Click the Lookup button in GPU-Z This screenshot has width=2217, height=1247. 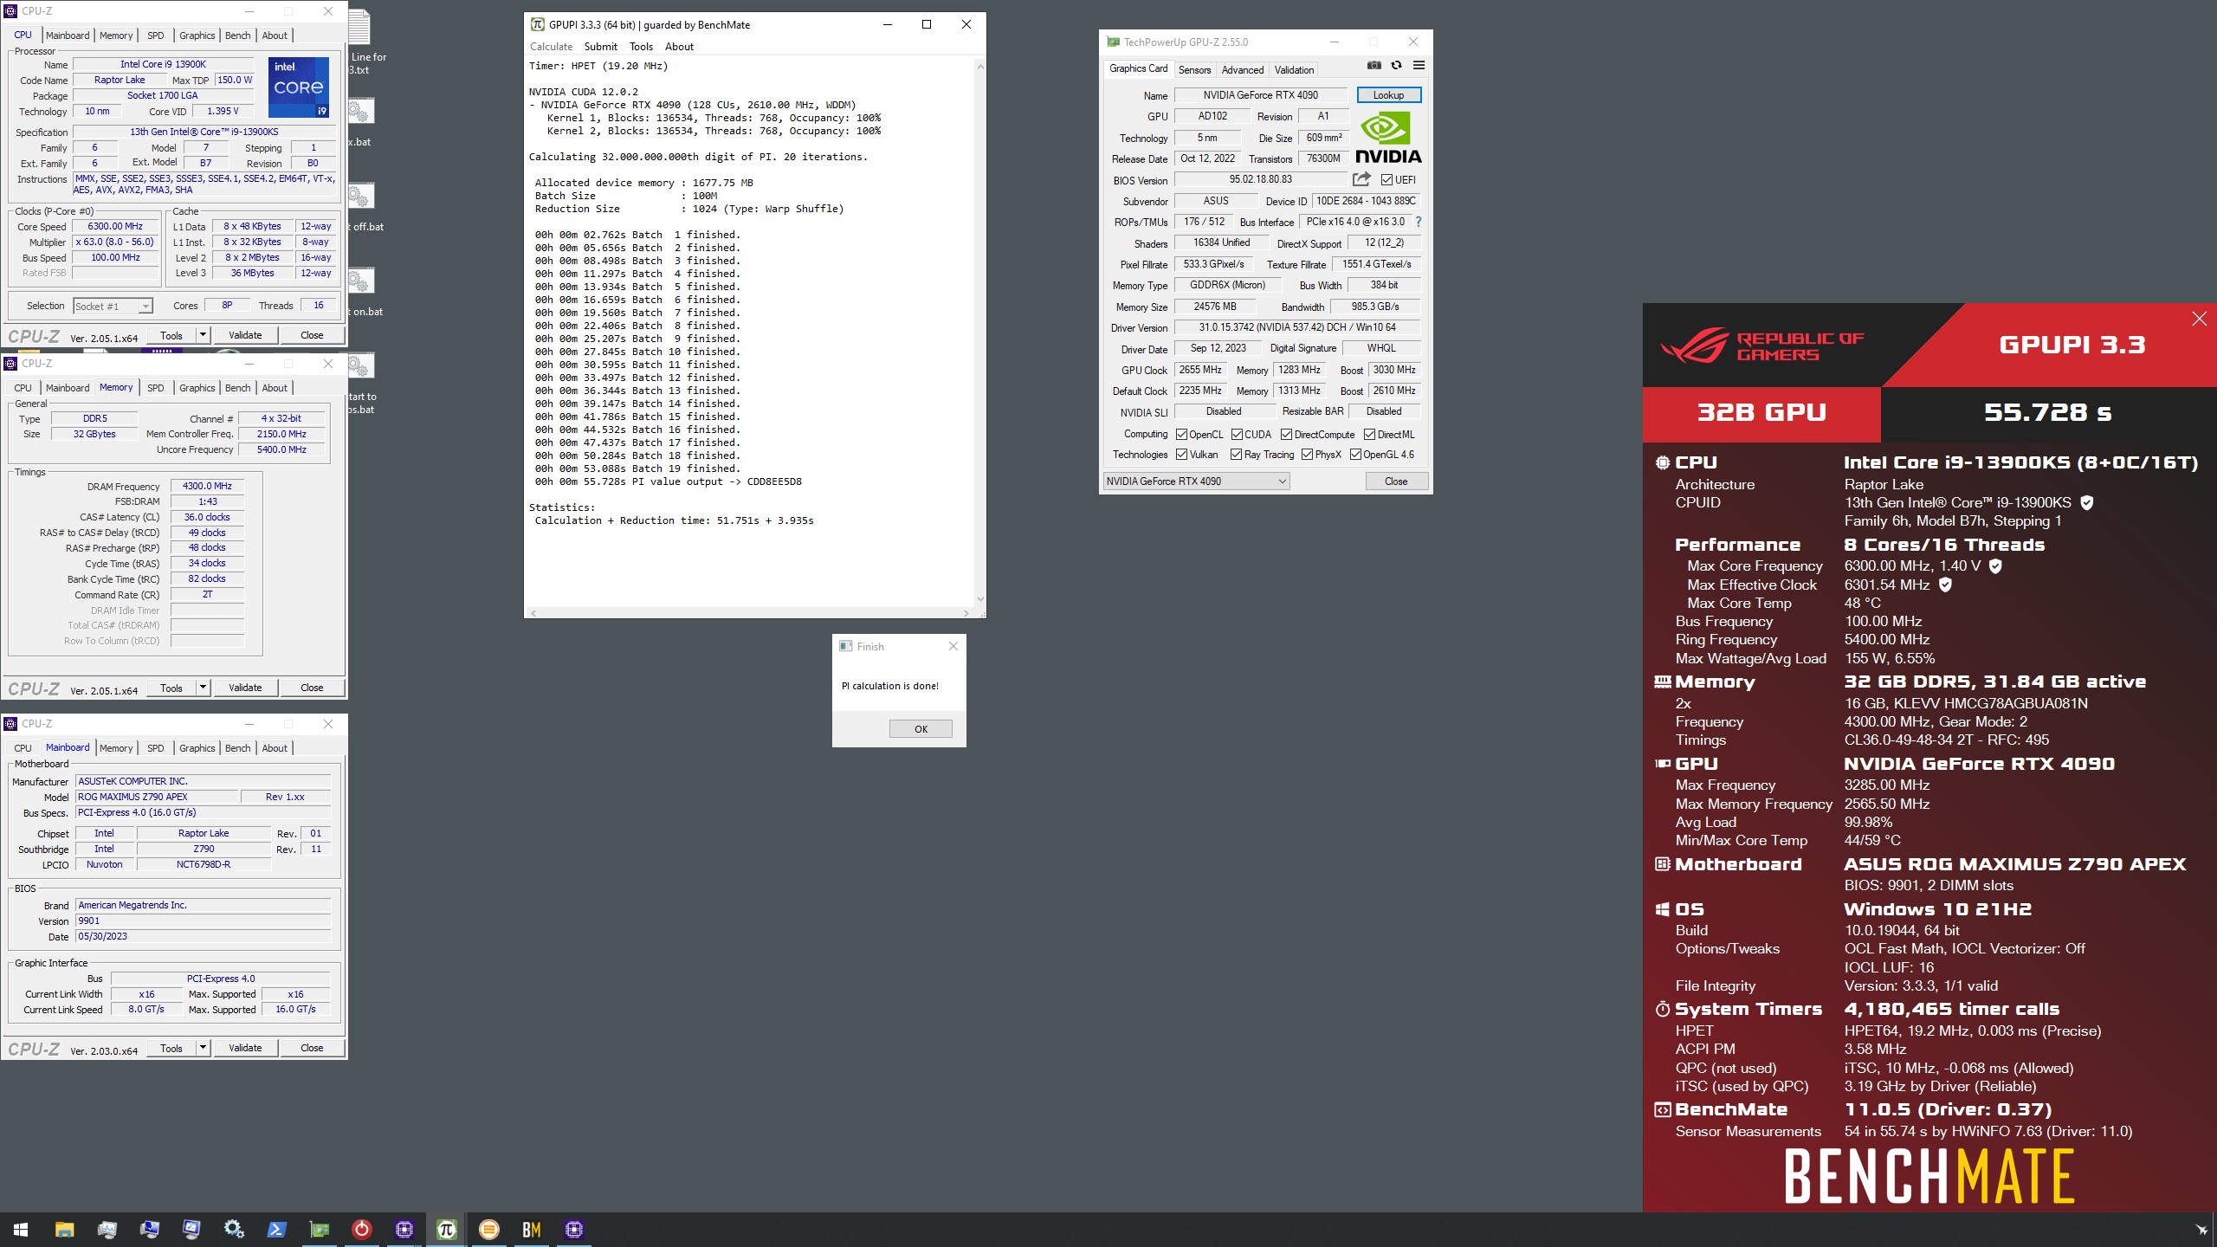[x=1388, y=95]
